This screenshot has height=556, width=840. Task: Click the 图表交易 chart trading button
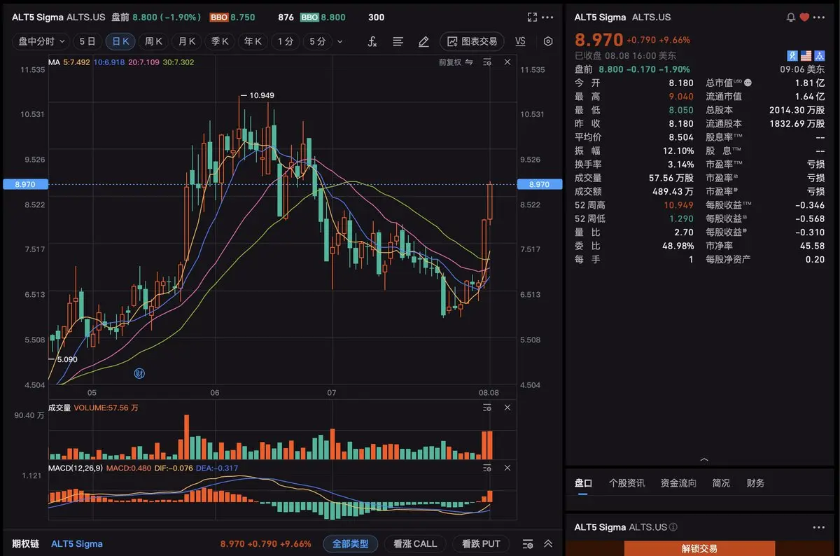tap(472, 41)
